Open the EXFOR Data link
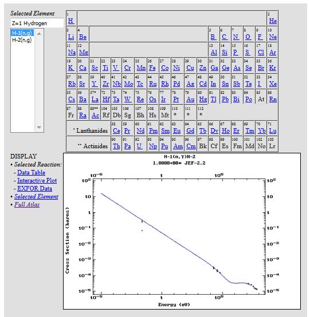Image resolution: width=310 pixels, height=317 pixels. click(x=34, y=188)
